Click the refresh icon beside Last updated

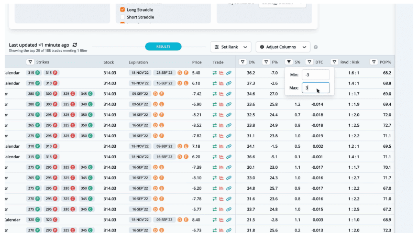(75, 45)
